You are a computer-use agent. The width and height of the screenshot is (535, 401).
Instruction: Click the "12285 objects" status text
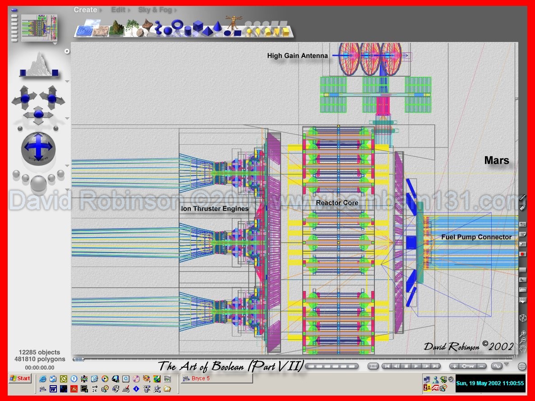click(x=39, y=352)
